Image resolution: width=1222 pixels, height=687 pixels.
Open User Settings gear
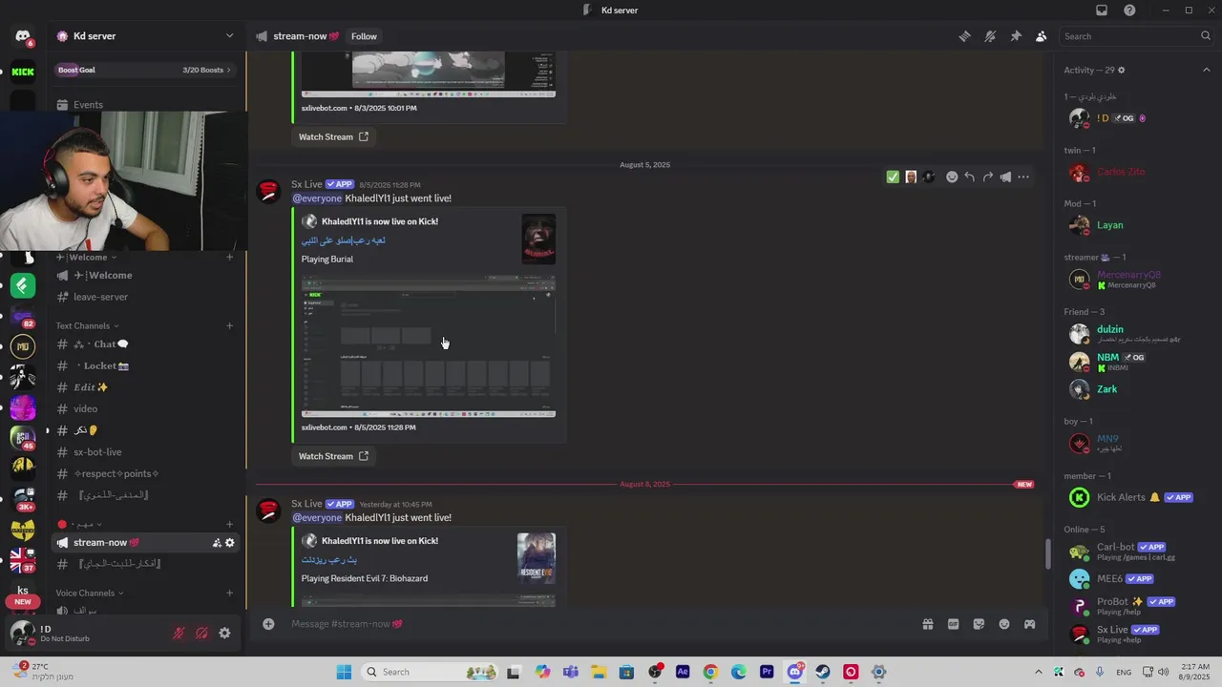click(224, 633)
